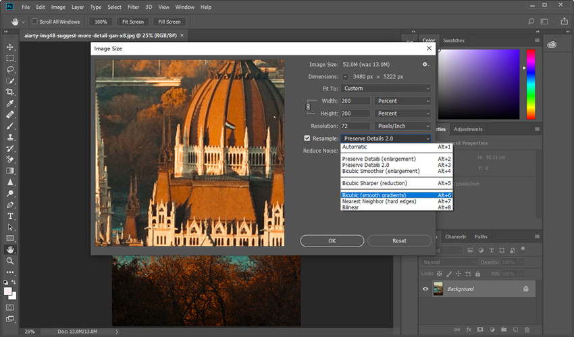Select the Quick Selection tool
Image resolution: width=574 pixels, height=337 pixels.
coord(10,81)
